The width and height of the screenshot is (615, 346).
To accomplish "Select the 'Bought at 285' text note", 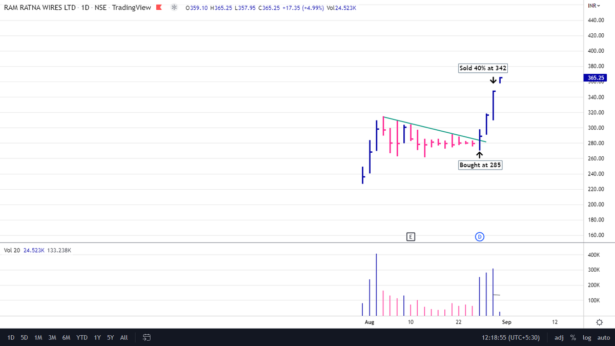I will coord(480,165).
